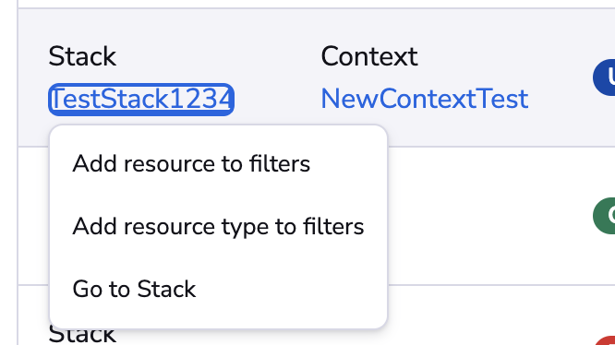Click the red status badge at bottom right
615x345 pixels.
[x=606, y=340]
